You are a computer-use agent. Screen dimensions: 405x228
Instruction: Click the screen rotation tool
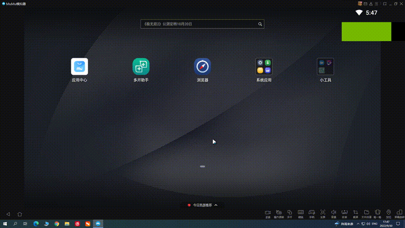click(x=400, y=214)
